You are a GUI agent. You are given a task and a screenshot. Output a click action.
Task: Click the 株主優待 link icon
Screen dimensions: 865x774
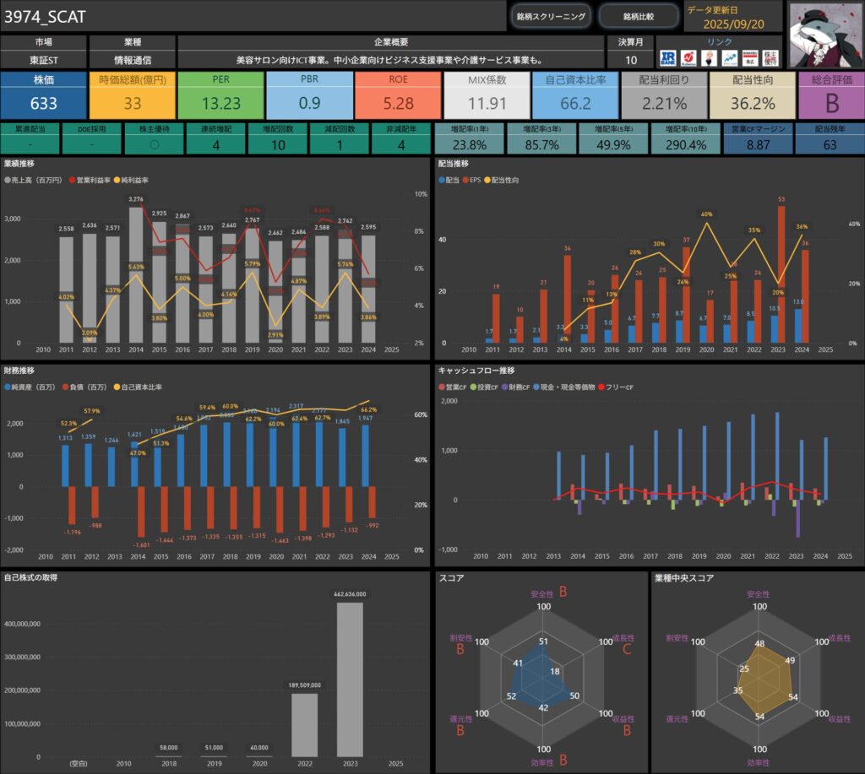tap(770, 57)
